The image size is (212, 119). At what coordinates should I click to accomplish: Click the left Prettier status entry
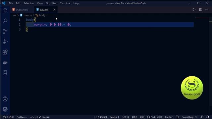22,117
